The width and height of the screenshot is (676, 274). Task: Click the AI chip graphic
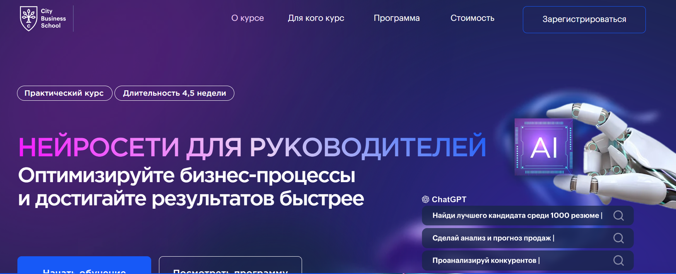(544, 147)
